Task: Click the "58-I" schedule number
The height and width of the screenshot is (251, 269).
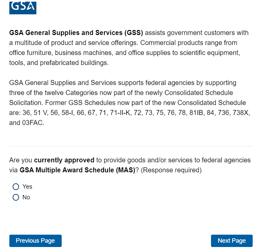Action: pyautogui.click(x=67, y=113)
